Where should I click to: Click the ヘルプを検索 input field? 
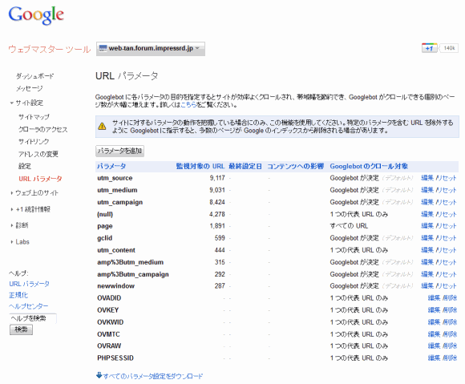click(x=33, y=318)
